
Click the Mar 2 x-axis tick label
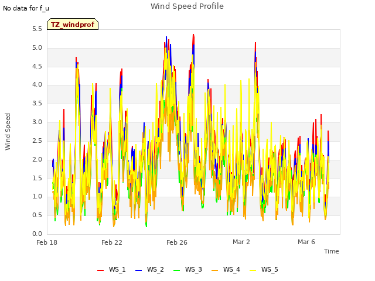click(241, 242)
